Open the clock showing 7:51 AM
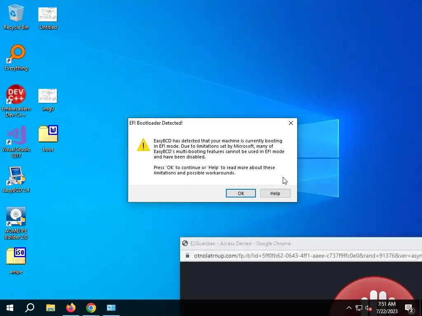The image size is (422, 316). [387, 308]
